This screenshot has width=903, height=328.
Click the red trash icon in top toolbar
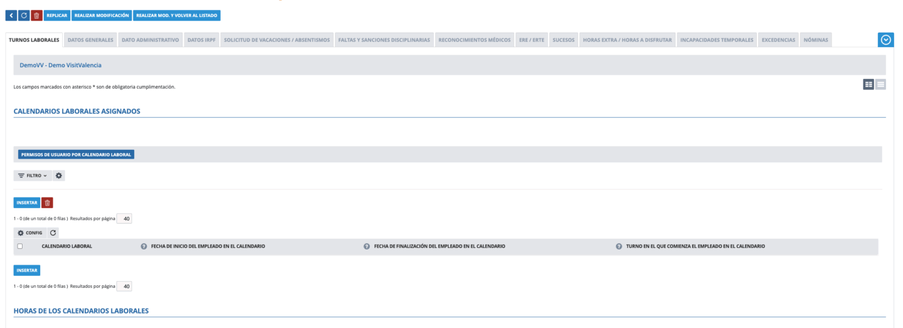coord(37,14)
